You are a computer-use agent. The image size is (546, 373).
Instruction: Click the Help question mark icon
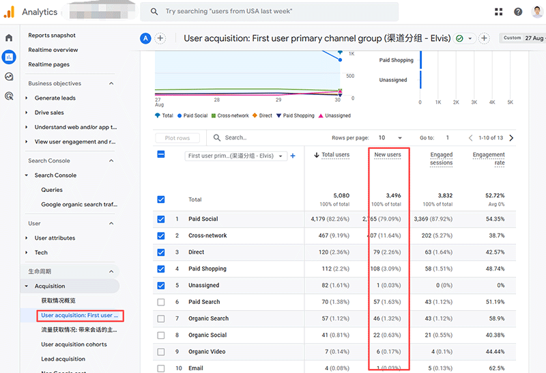(518, 12)
